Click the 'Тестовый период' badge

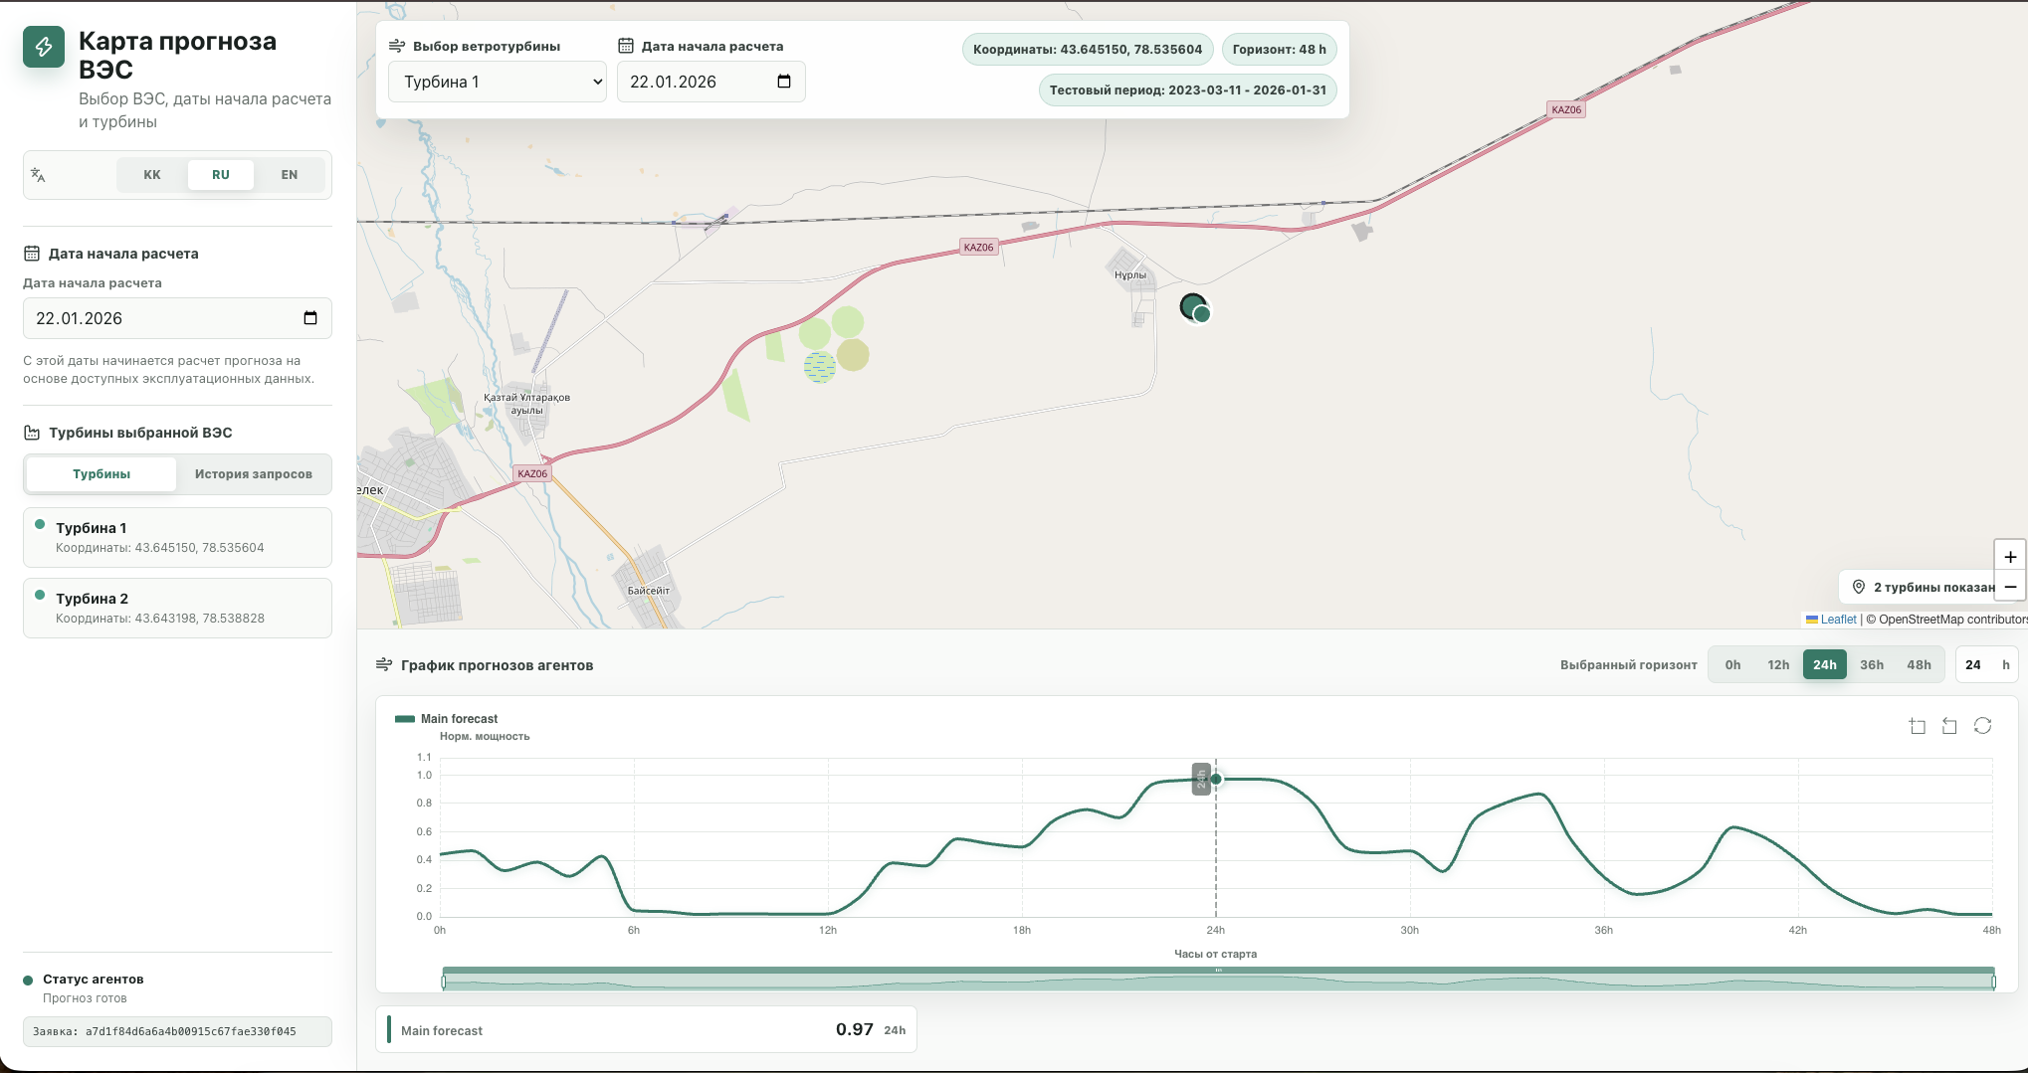click(x=1187, y=89)
